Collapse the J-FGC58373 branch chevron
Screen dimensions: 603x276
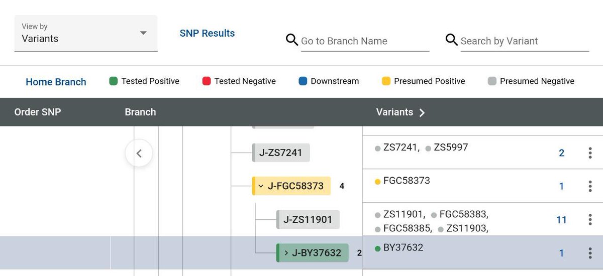261,186
